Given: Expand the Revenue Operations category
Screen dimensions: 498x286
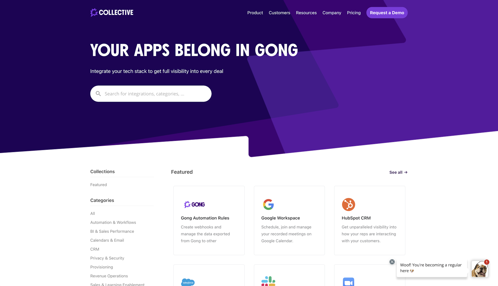Looking at the screenshot, I should pyautogui.click(x=109, y=276).
